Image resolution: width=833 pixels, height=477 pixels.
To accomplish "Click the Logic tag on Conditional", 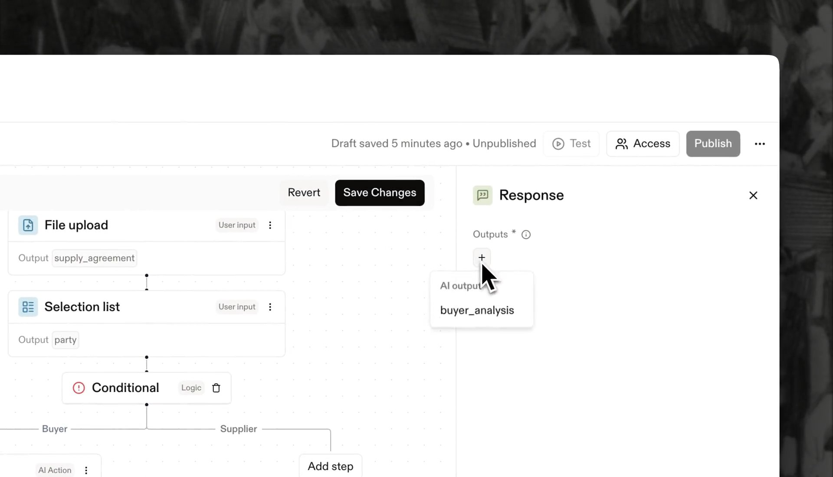I will 191,388.
